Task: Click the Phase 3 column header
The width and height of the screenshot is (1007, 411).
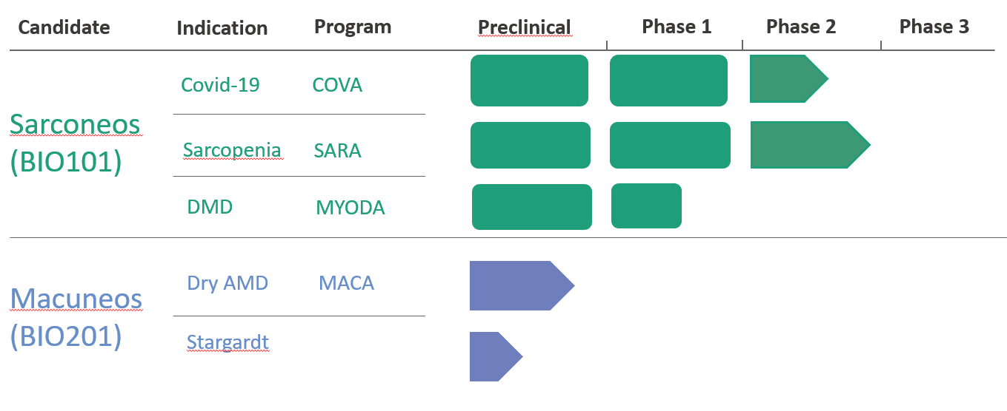Action: (x=934, y=27)
